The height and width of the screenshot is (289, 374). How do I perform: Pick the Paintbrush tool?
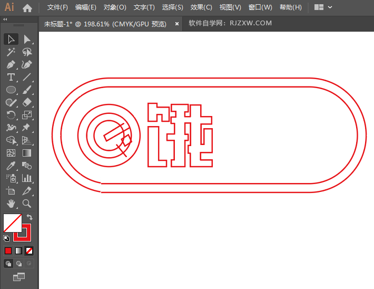click(x=27, y=90)
